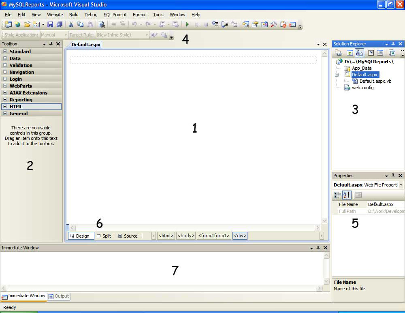
Task: Open the Format menu
Action: [x=140, y=15]
